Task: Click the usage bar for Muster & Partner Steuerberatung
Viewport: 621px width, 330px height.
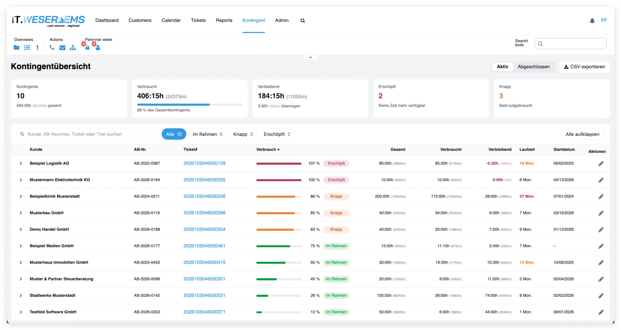Action: click(279, 279)
